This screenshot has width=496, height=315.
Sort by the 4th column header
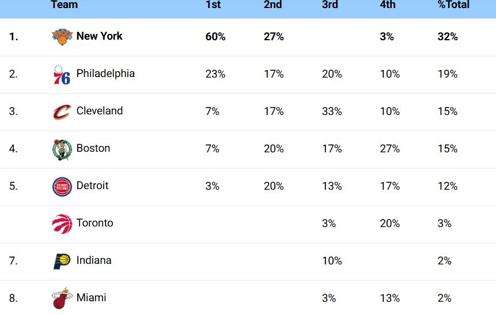(x=388, y=5)
